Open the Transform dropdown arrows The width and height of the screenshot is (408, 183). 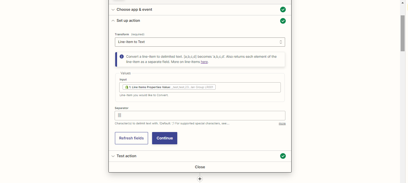point(280,42)
